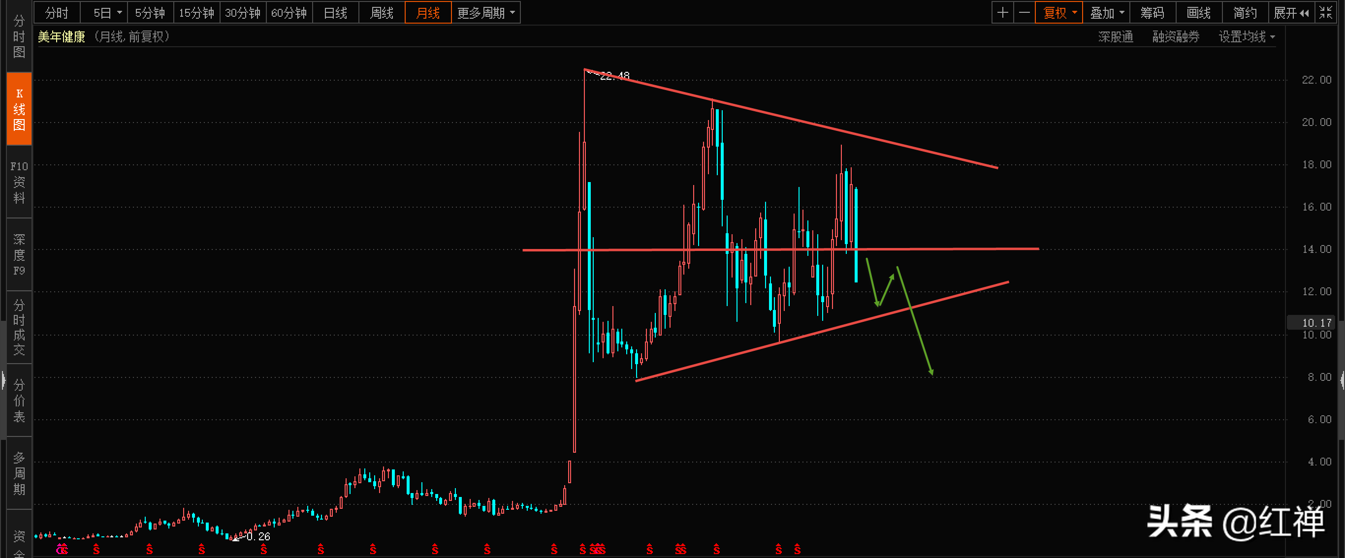Image resolution: width=1345 pixels, height=558 pixels.
Task: Switch to the 周线 weekly chart
Action: coord(382,12)
